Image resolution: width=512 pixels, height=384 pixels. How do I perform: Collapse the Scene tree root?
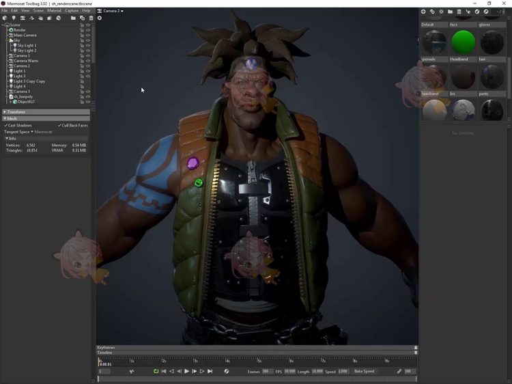tap(3, 25)
